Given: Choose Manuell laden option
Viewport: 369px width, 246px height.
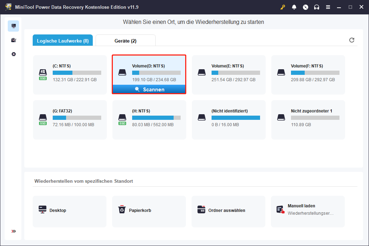Looking at the screenshot, I should [x=308, y=212].
